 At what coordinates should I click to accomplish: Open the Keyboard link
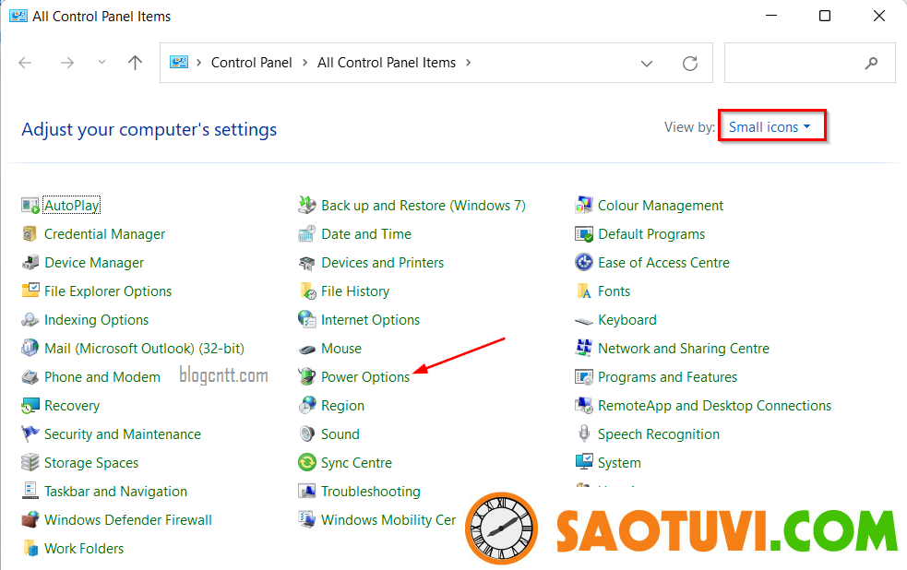tap(627, 320)
